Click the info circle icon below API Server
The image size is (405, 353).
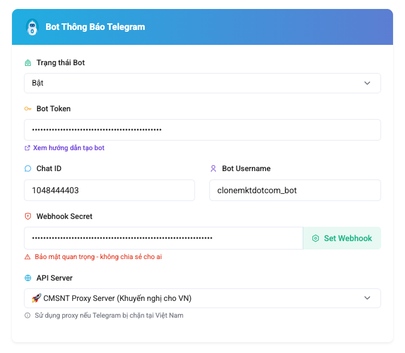(x=28, y=315)
